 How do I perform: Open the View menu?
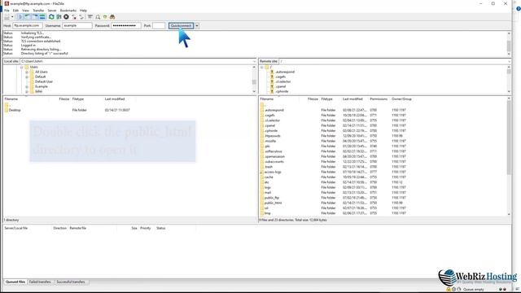(25, 11)
